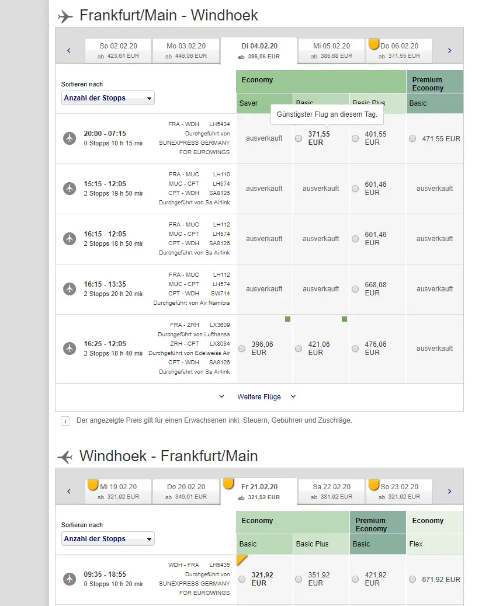Select the 668,08 EUR Air Namibia fare
The height and width of the screenshot is (606, 489).
(355, 289)
